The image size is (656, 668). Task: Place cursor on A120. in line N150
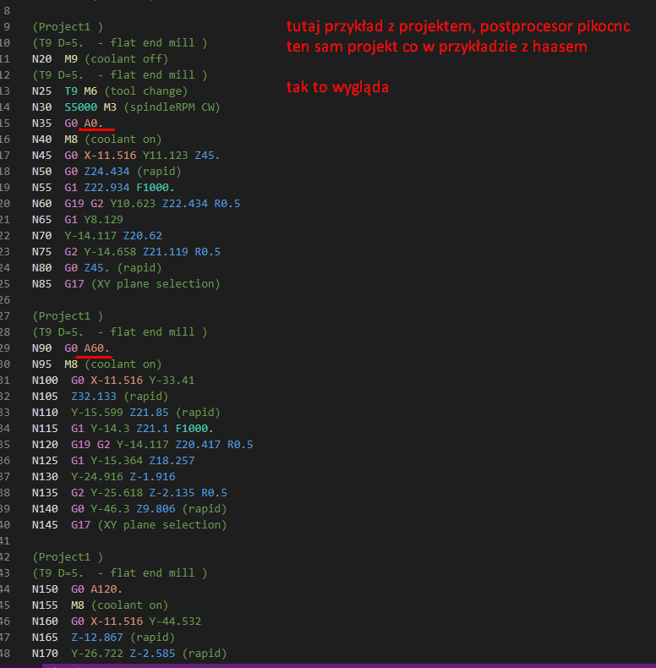click(x=107, y=589)
